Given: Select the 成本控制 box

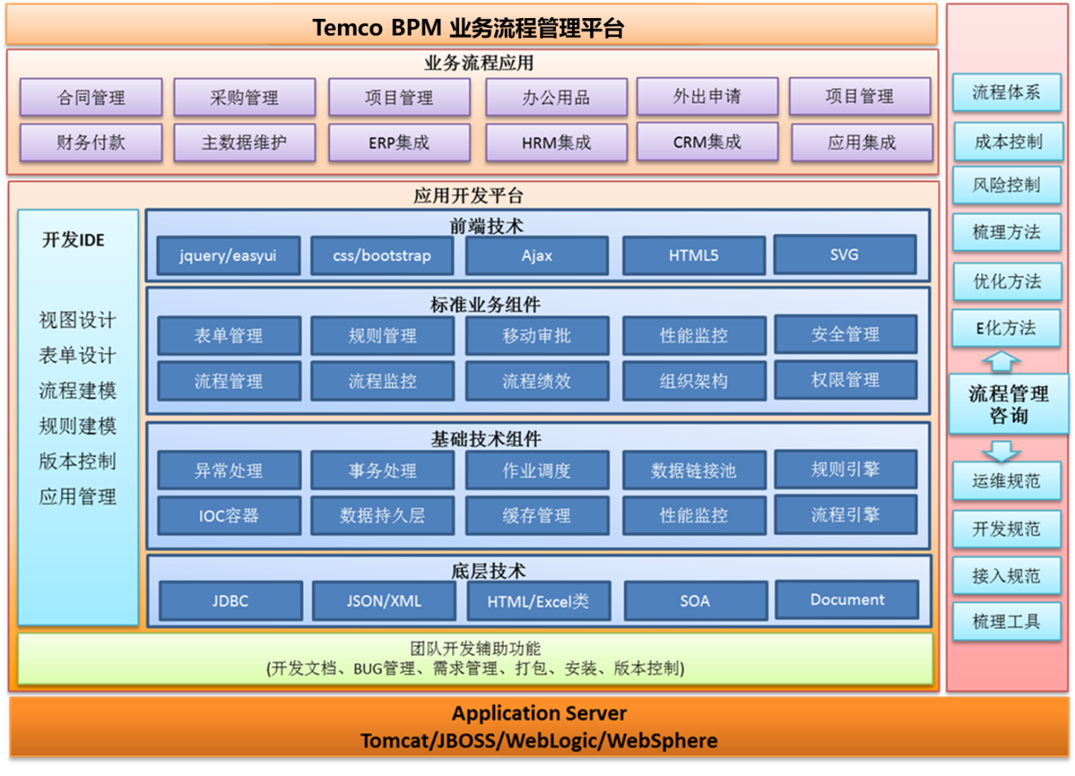Looking at the screenshot, I should pyautogui.click(x=1008, y=141).
